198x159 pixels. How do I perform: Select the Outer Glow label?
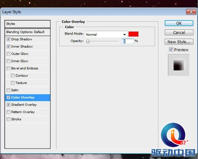[x=20, y=54]
